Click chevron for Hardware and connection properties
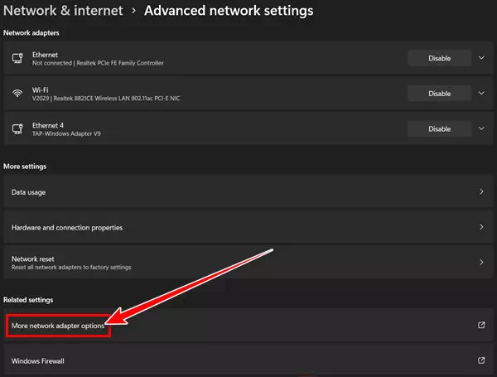Image resolution: width=497 pixels, height=377 pixels. [x=481, y=227]
